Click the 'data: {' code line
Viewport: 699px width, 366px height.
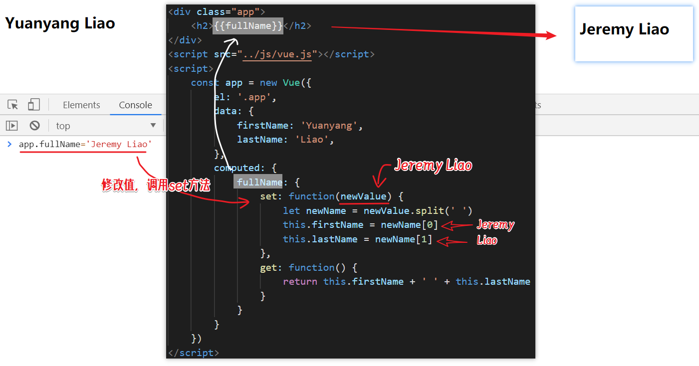tap(234, 111)
